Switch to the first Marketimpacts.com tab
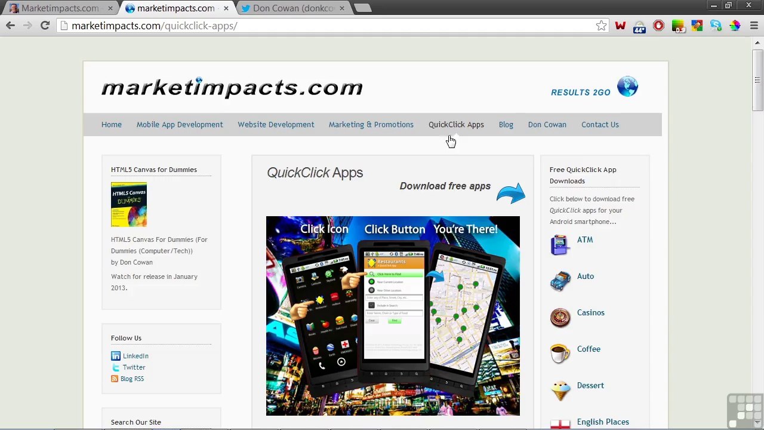 click(60, 8)
